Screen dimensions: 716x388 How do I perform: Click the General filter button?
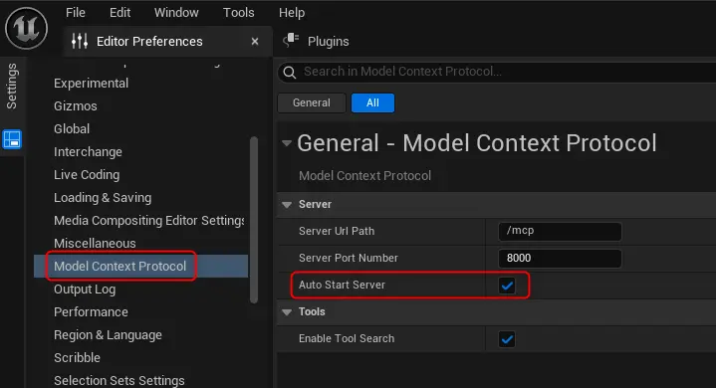(312, 102)
